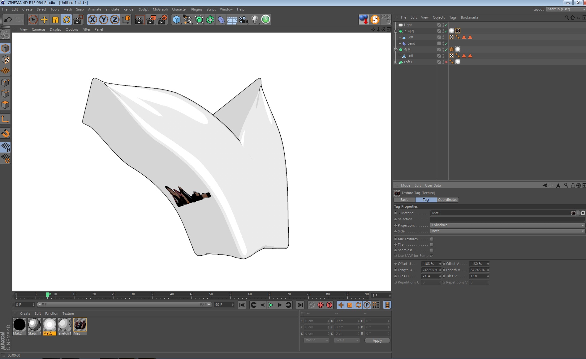Select Texture mode checker icon
586x359 pixels.
5,60
